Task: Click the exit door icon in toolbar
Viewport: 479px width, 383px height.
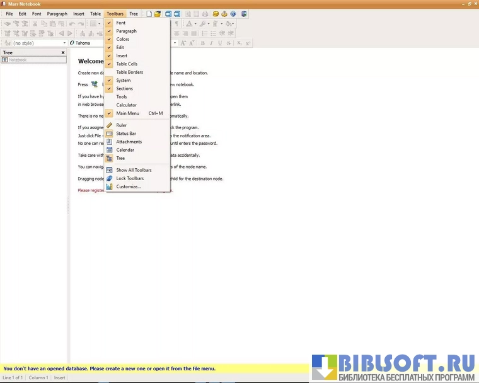Action: click(244, 14)
